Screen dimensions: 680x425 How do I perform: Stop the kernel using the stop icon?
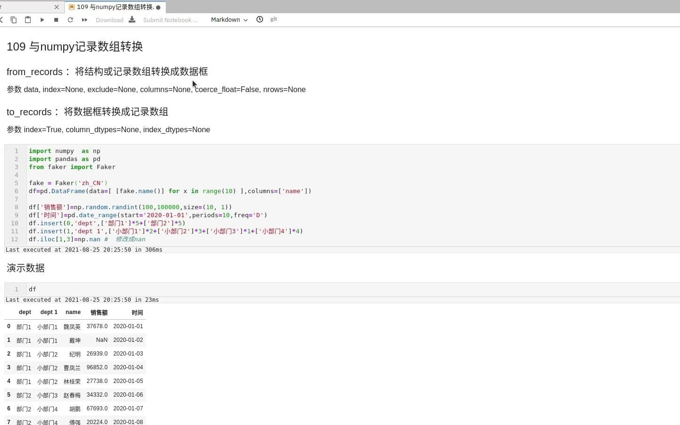click(56, 19)
